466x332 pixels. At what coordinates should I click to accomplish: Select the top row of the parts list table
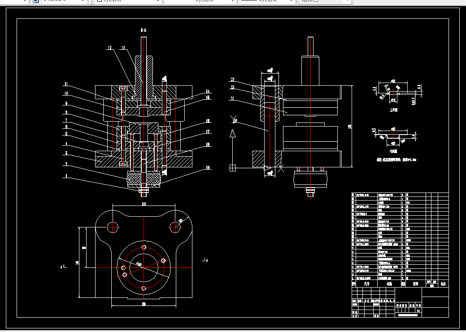(401, 195)
